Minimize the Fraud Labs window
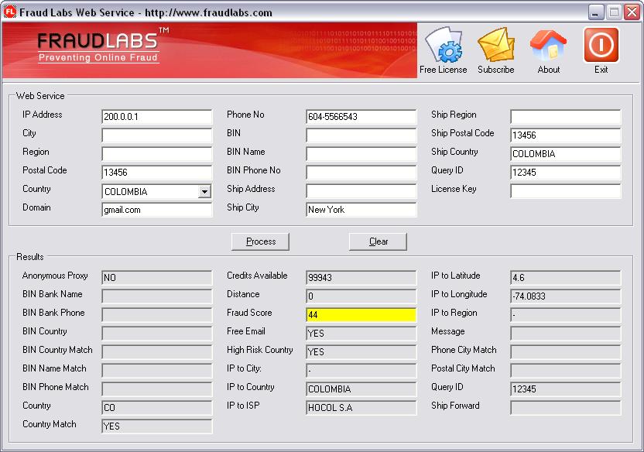 click(x=595, y=12)
